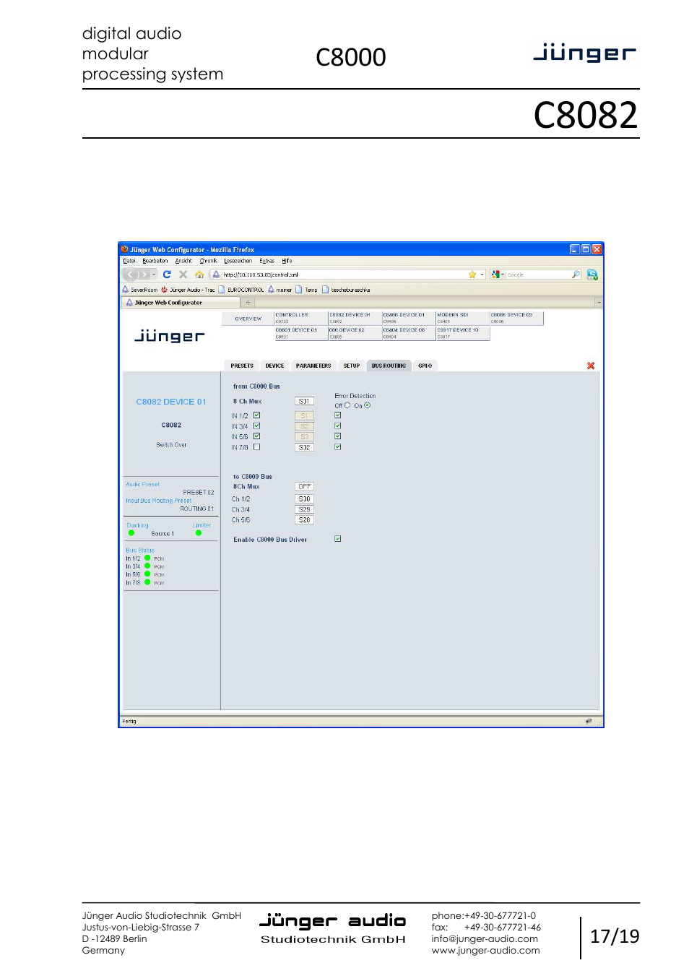Select Error Detection On radio button
This screenshot has width=689, height=976.
(x=368, y=405)
